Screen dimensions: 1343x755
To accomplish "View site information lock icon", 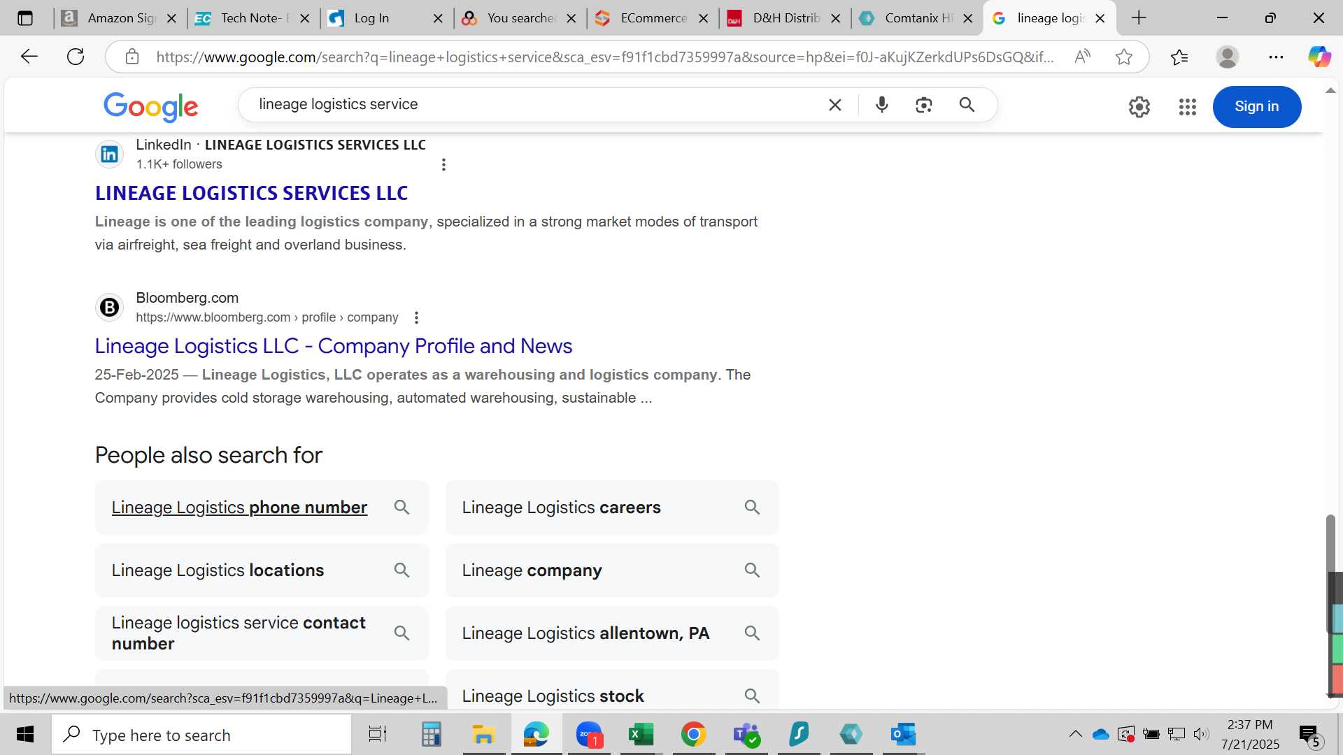I will coord(132,57).
